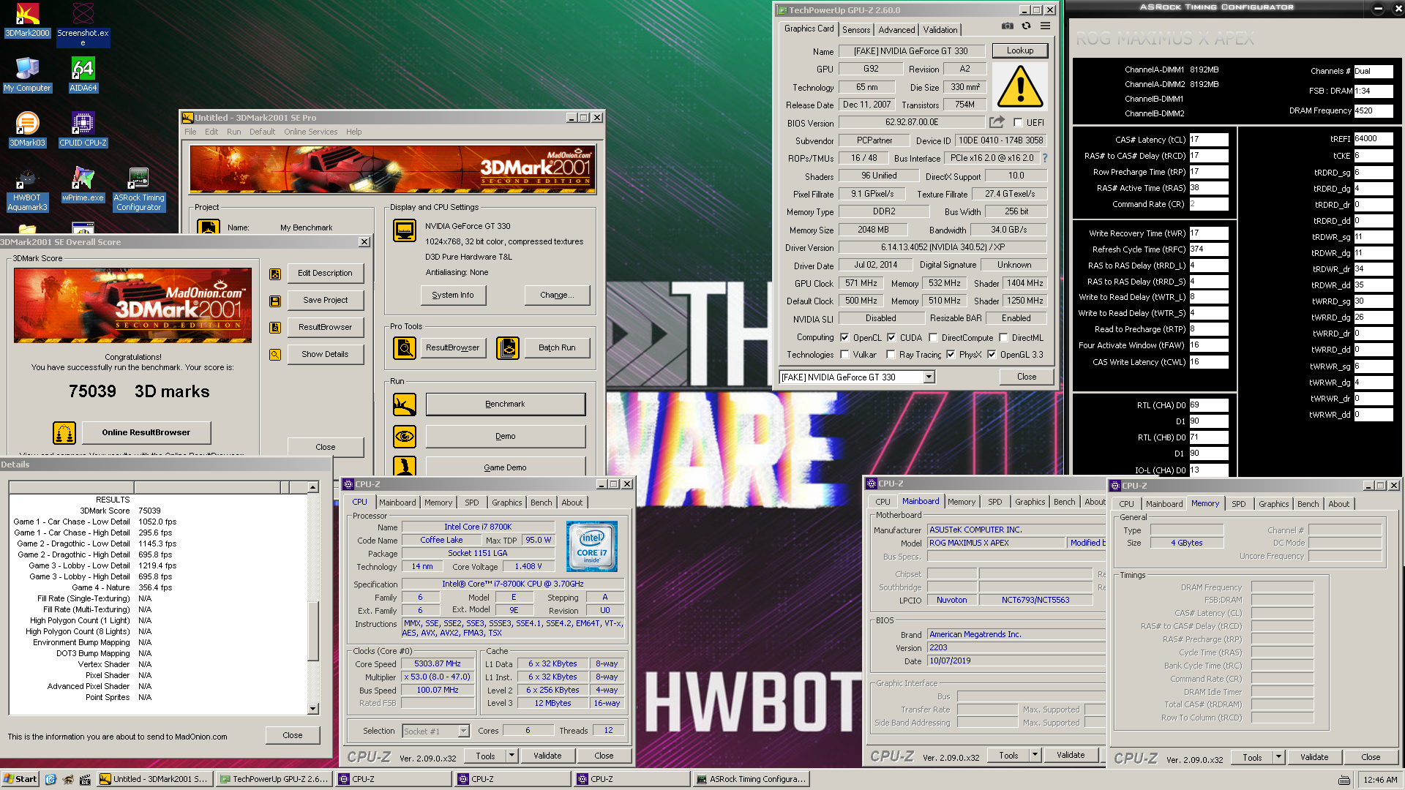Open the File menu in 3DMark2001

click(x=190, y=132)
